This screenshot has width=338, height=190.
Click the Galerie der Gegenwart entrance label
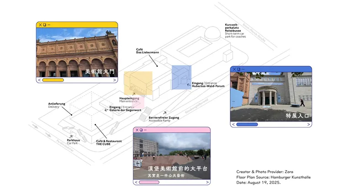pyautogui.click(x=125, y=109)
